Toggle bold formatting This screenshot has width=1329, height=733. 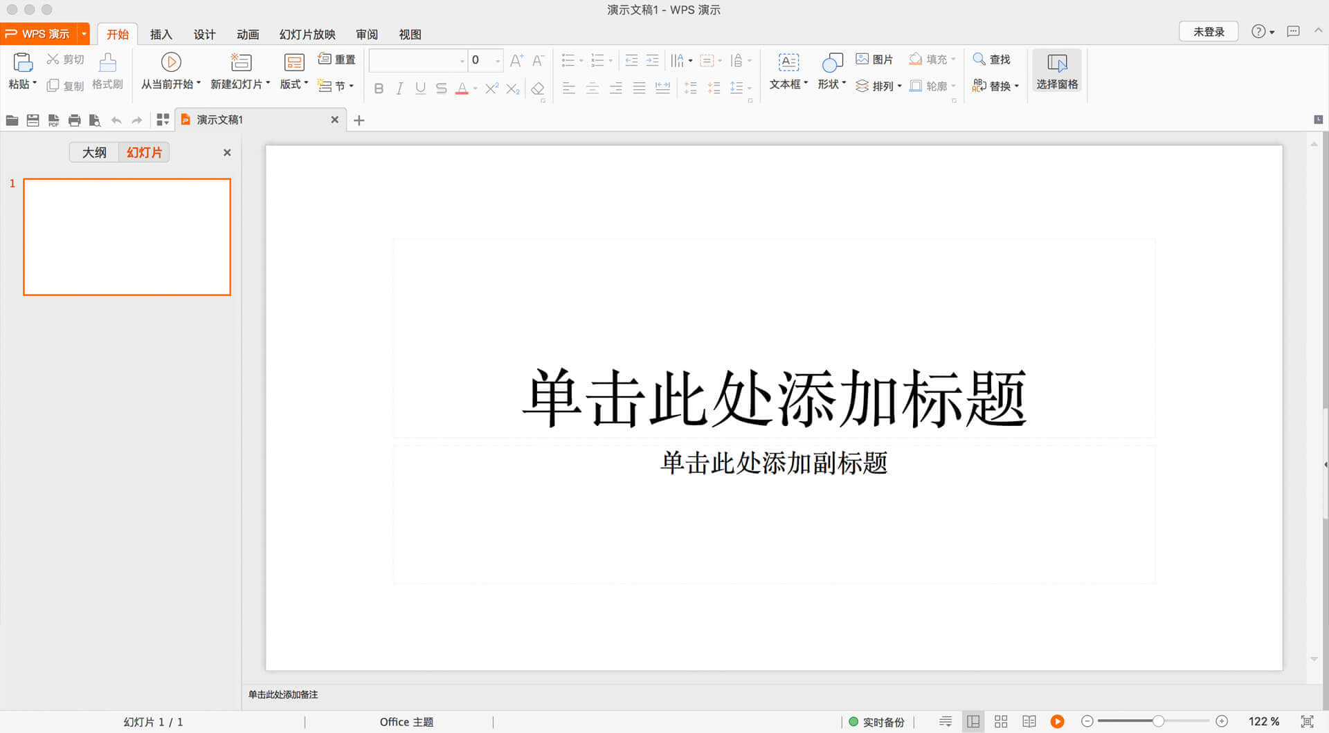point(379,89)
